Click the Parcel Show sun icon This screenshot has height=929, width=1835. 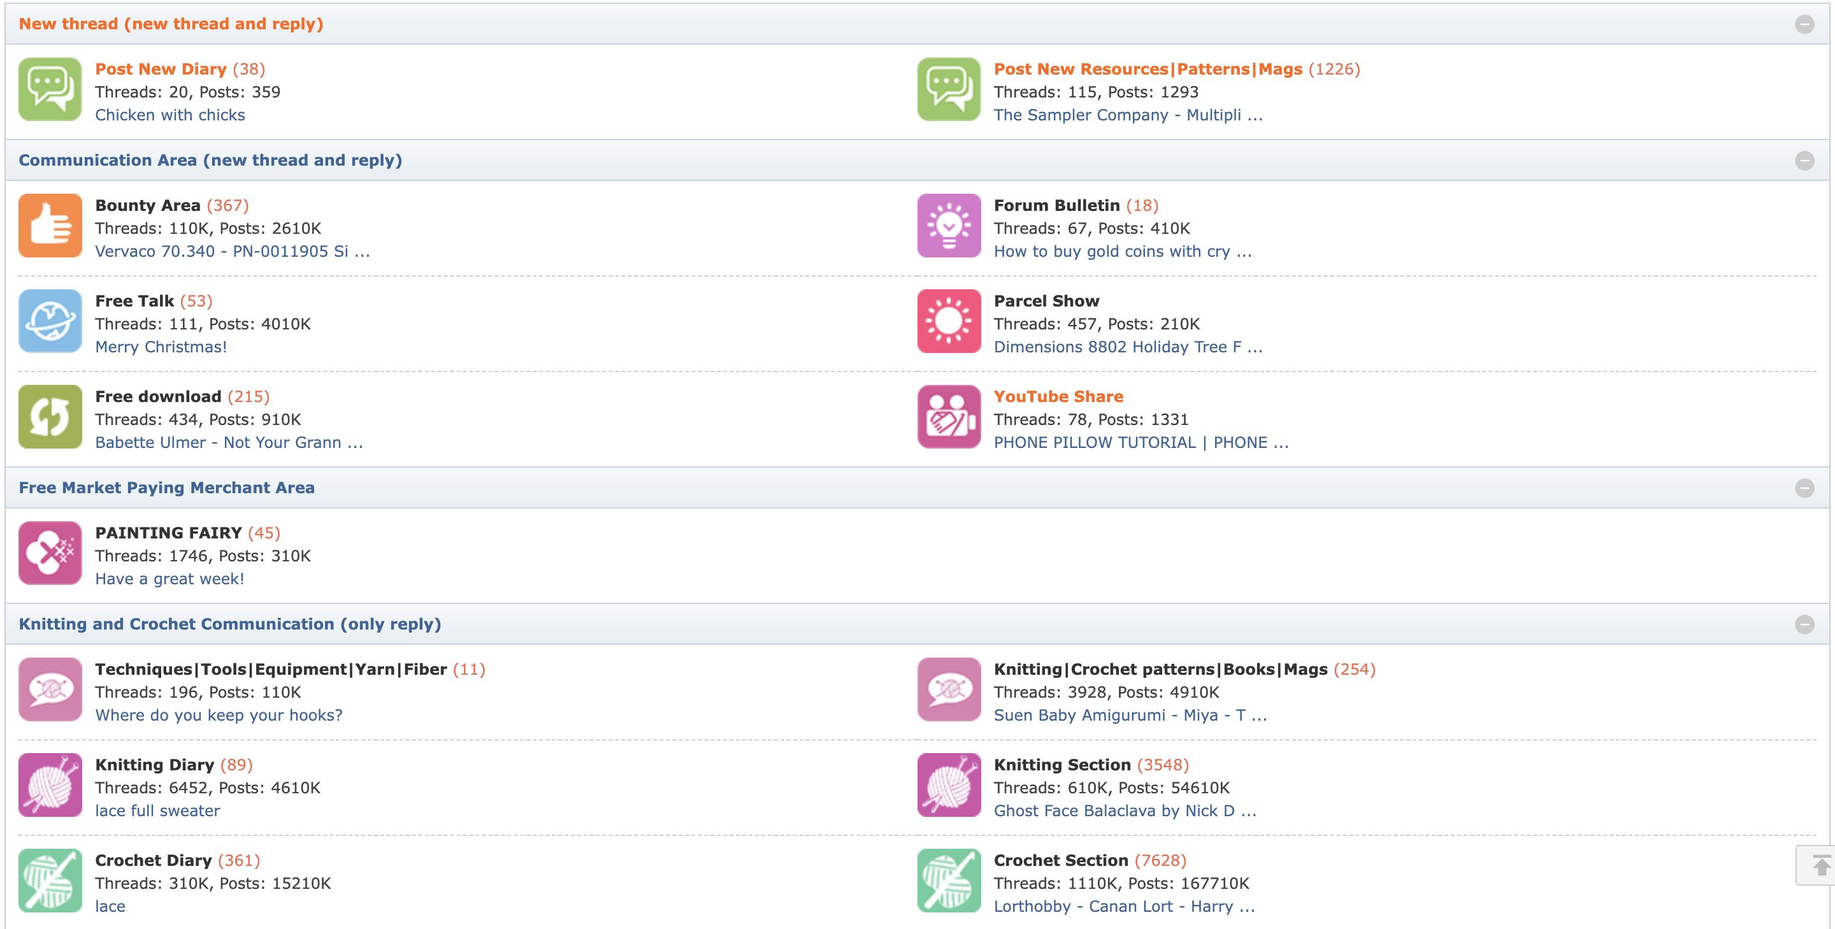949,320
